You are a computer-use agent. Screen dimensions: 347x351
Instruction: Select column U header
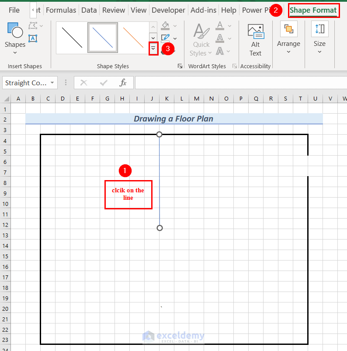[315, 98]
